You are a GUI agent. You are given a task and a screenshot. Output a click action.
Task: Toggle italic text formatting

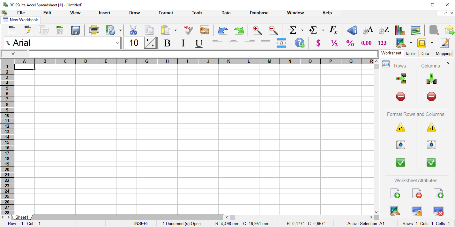pos(183,43)
